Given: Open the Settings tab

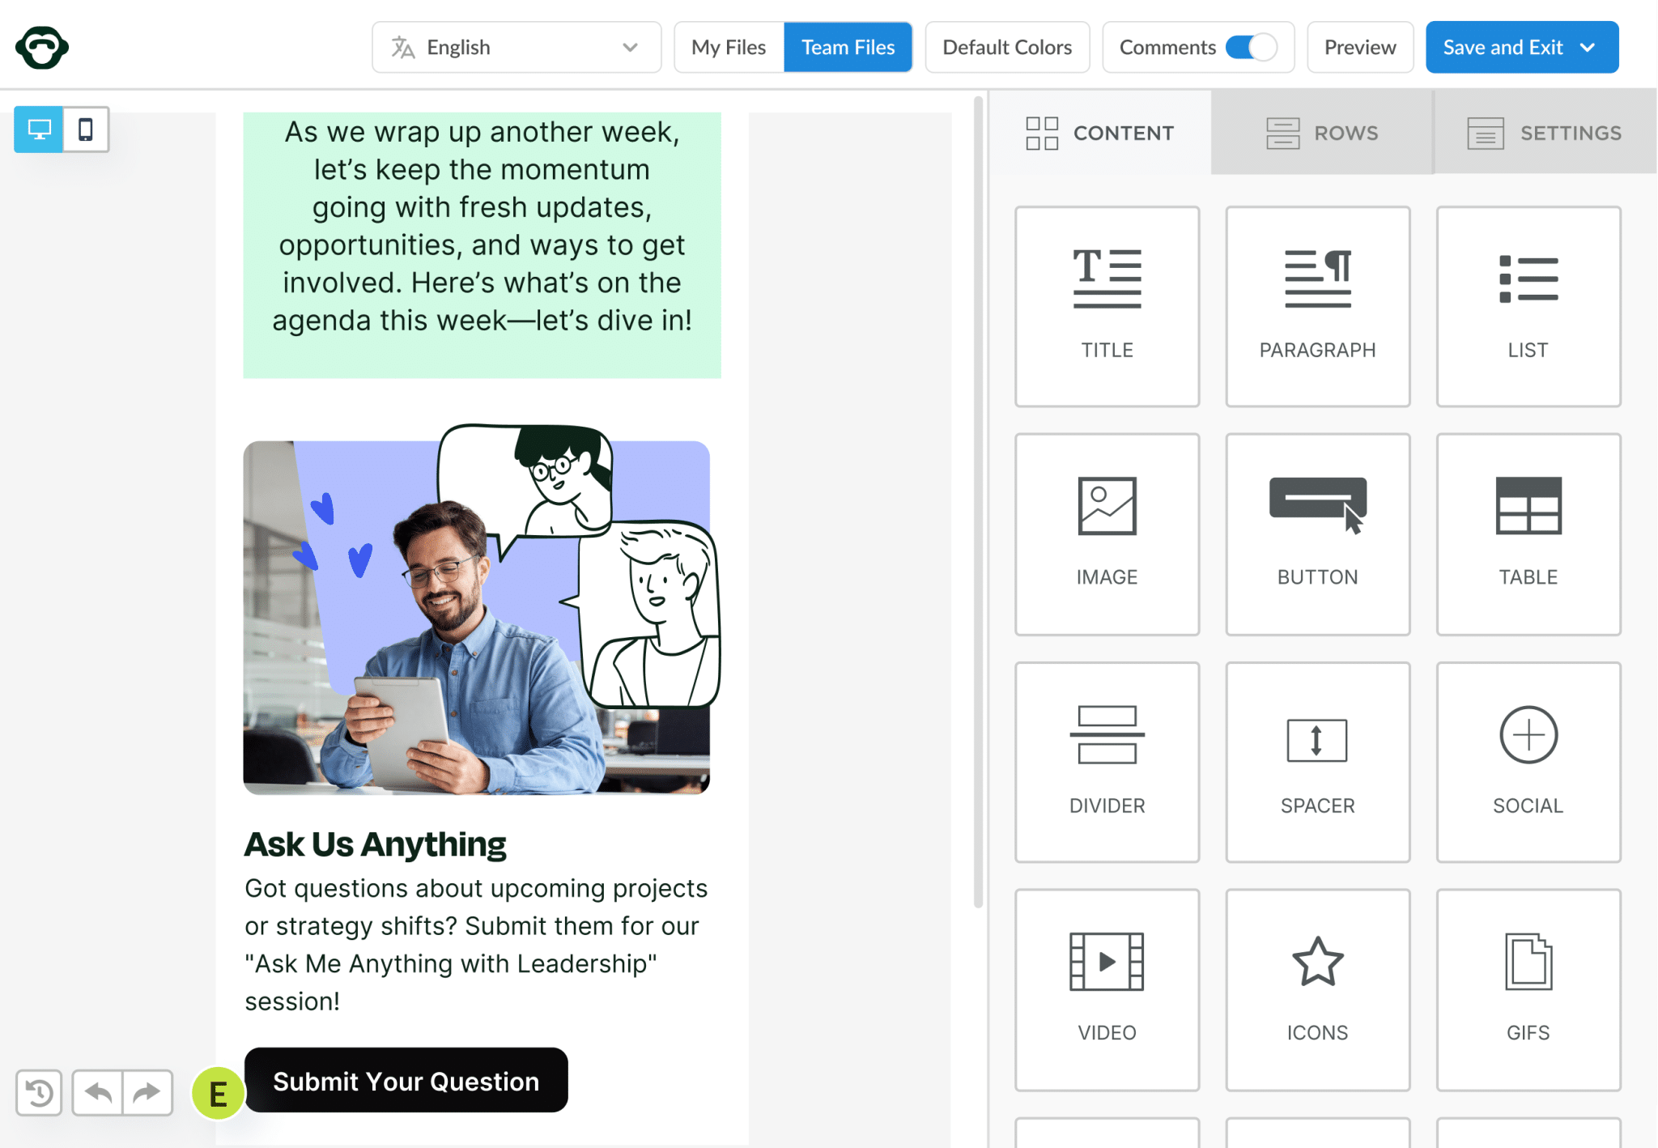Looking at the screenshot, I should coord(1545,132).
